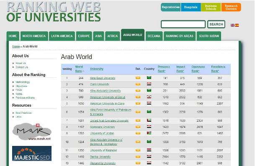Open details icon for United Arab Emirates University
268x166 pixels.
point(138,120)
